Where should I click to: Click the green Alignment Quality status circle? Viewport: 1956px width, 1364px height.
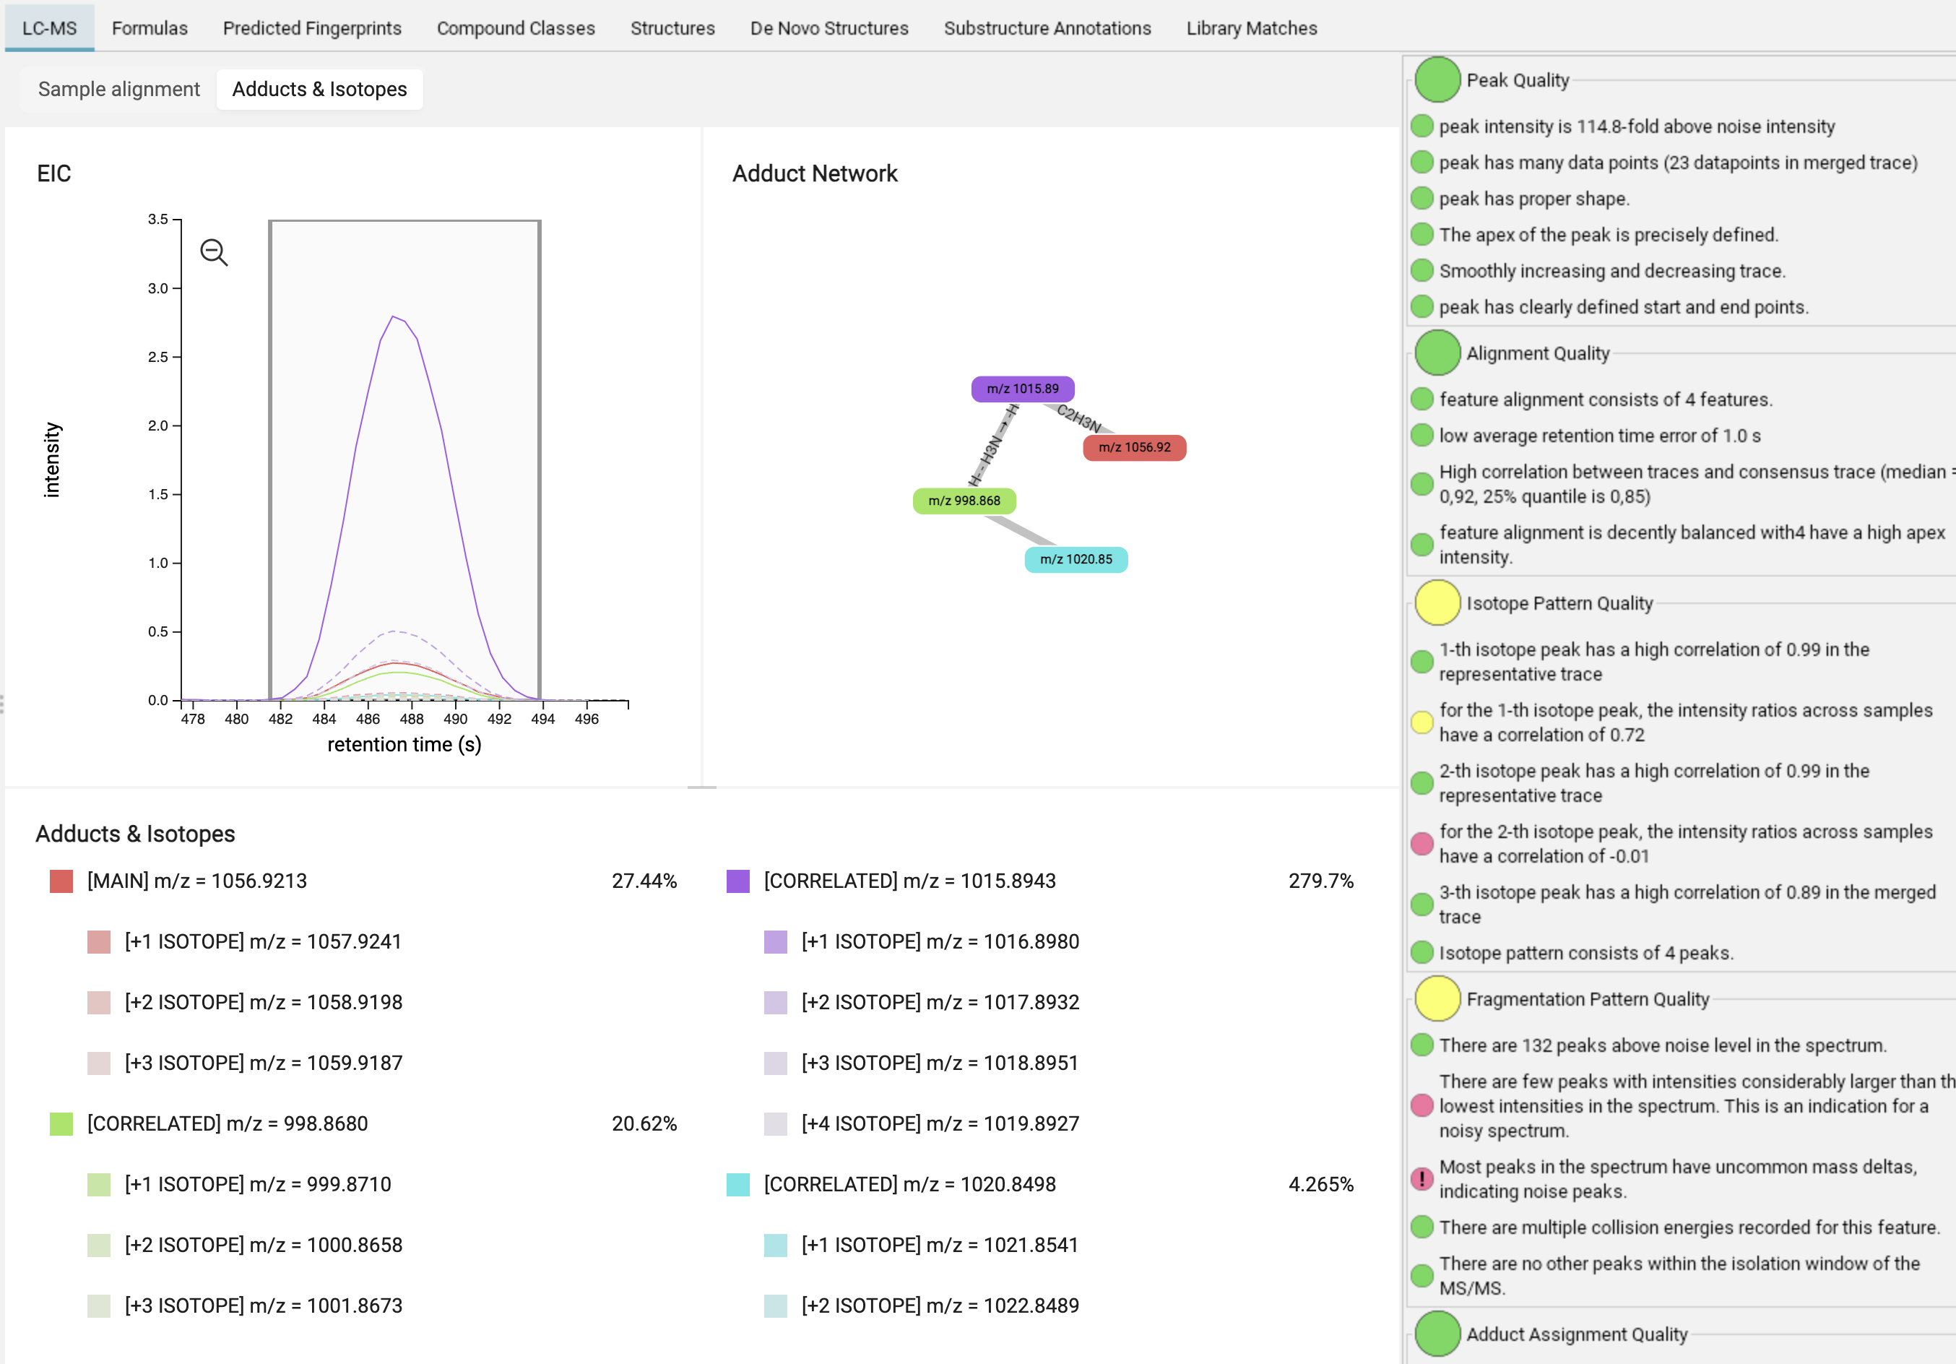point(1437,353)
